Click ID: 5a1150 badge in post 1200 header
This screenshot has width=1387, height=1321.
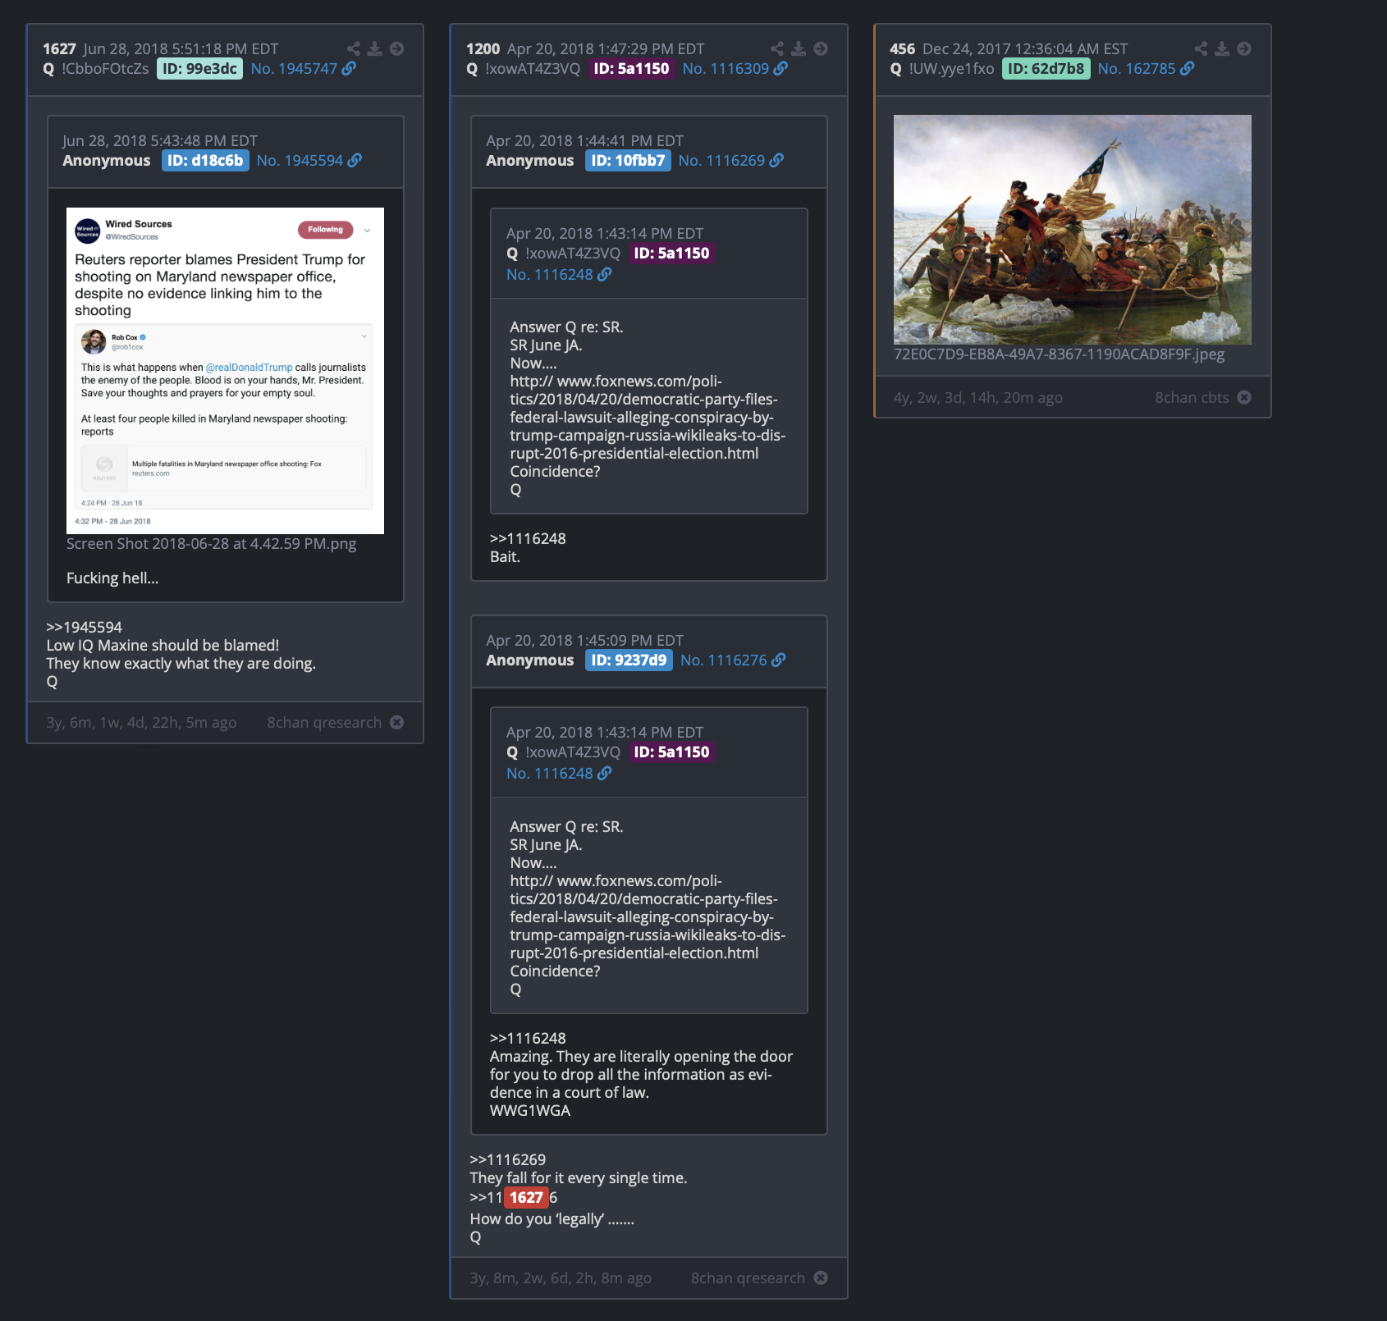coord(631,68)
